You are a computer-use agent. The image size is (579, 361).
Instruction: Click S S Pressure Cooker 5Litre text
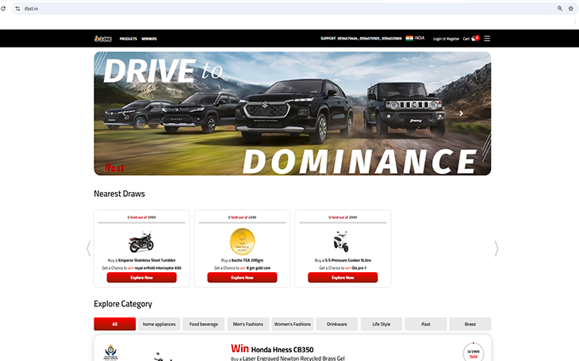pos(348,260)
